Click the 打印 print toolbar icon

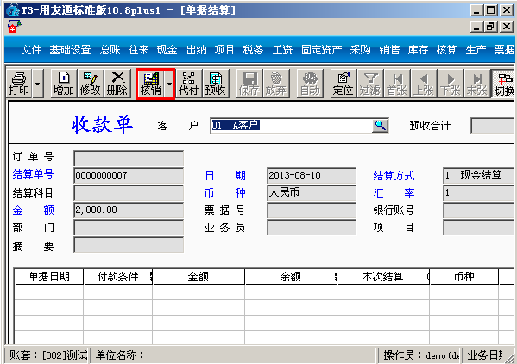coord(19,84)
